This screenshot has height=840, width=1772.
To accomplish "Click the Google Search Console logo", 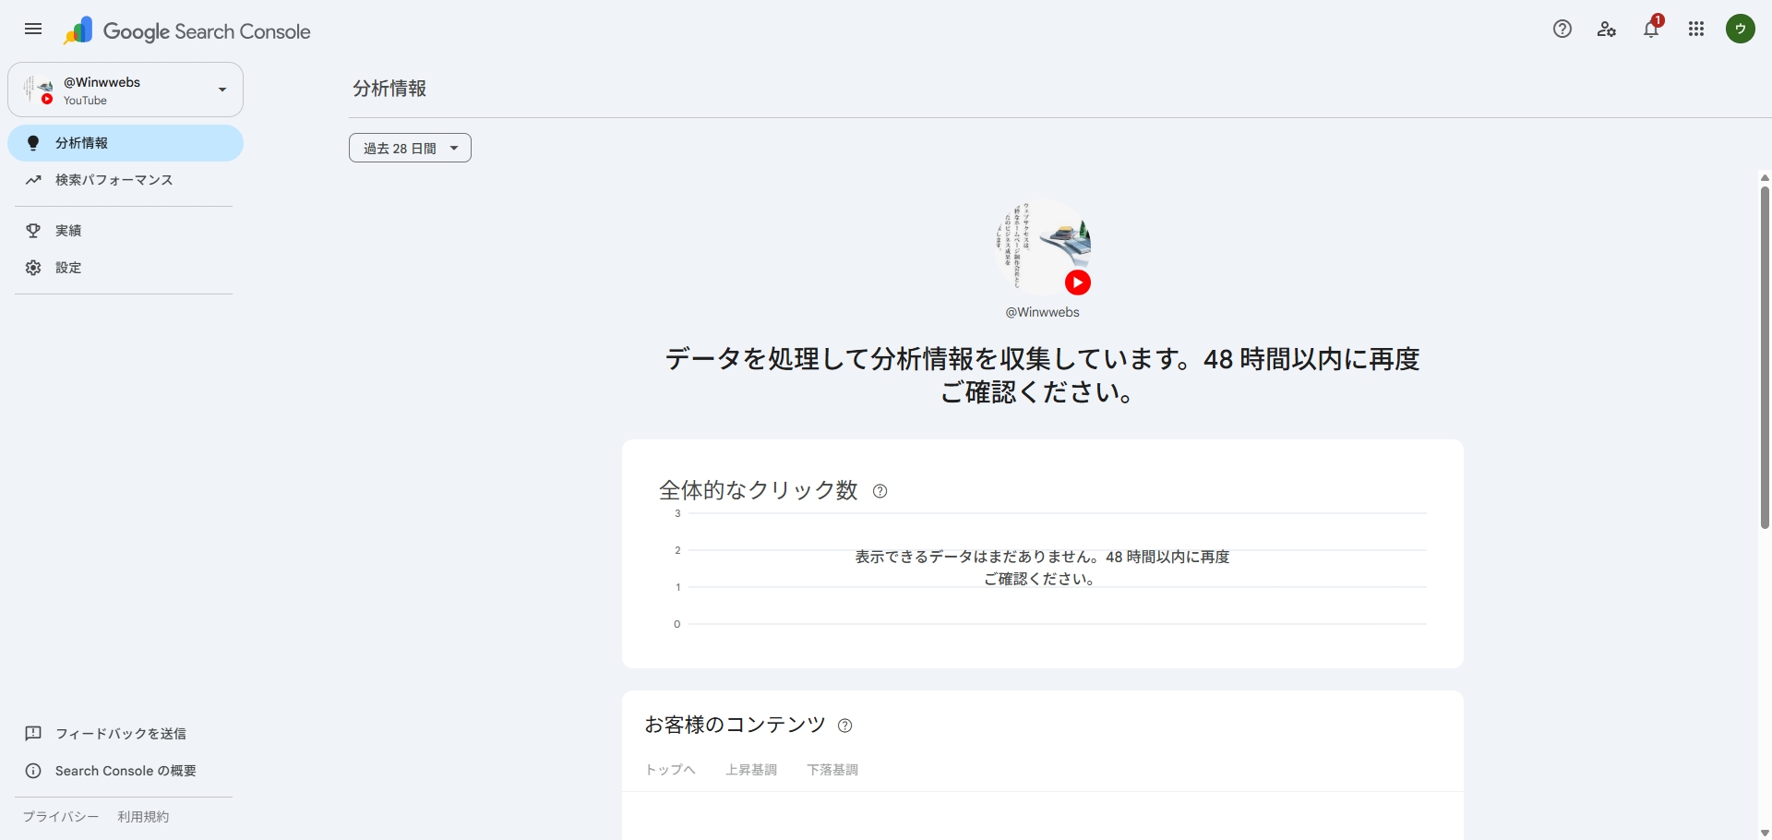I will point(187,31).
